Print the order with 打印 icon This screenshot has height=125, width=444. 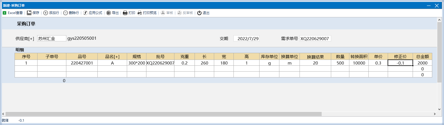125,13
